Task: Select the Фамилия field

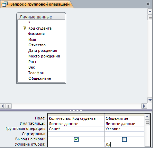Action: [x=36, y=34]
